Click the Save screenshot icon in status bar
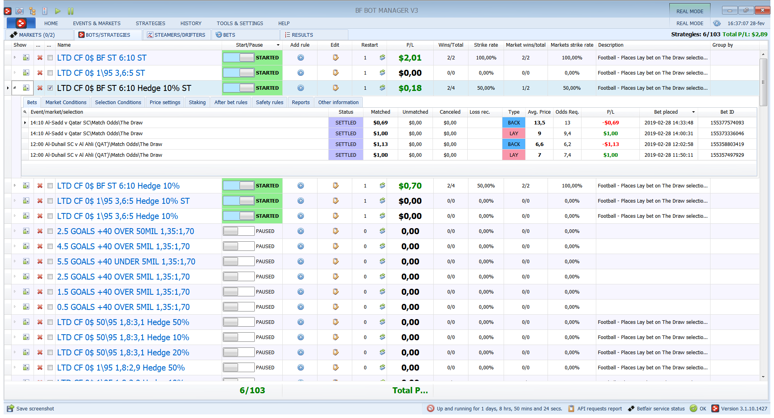This screenshot has width=774, height=418. [10, 408]
